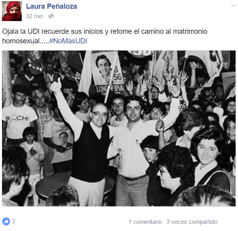The width and height of the screenshot is (238, 231).
Task: Click the raised thumbs-up hand in photo
Action: click(x=56, y=85)
